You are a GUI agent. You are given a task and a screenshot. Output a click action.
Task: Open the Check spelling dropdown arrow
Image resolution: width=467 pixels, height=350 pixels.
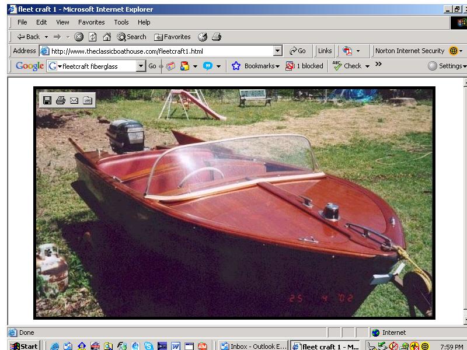coord(368,66)
